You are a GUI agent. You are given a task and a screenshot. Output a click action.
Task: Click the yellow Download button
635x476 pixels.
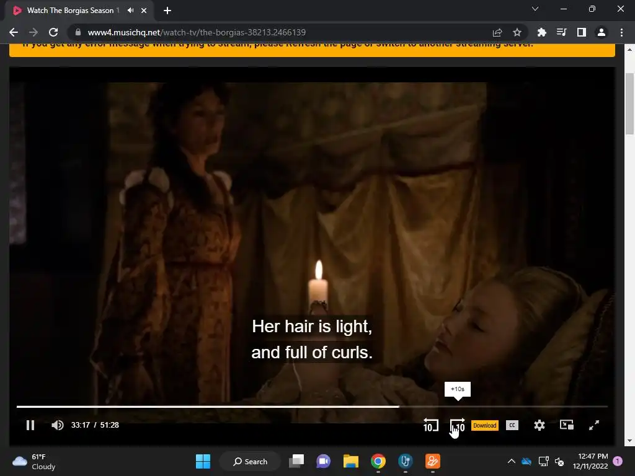(485, 425)
